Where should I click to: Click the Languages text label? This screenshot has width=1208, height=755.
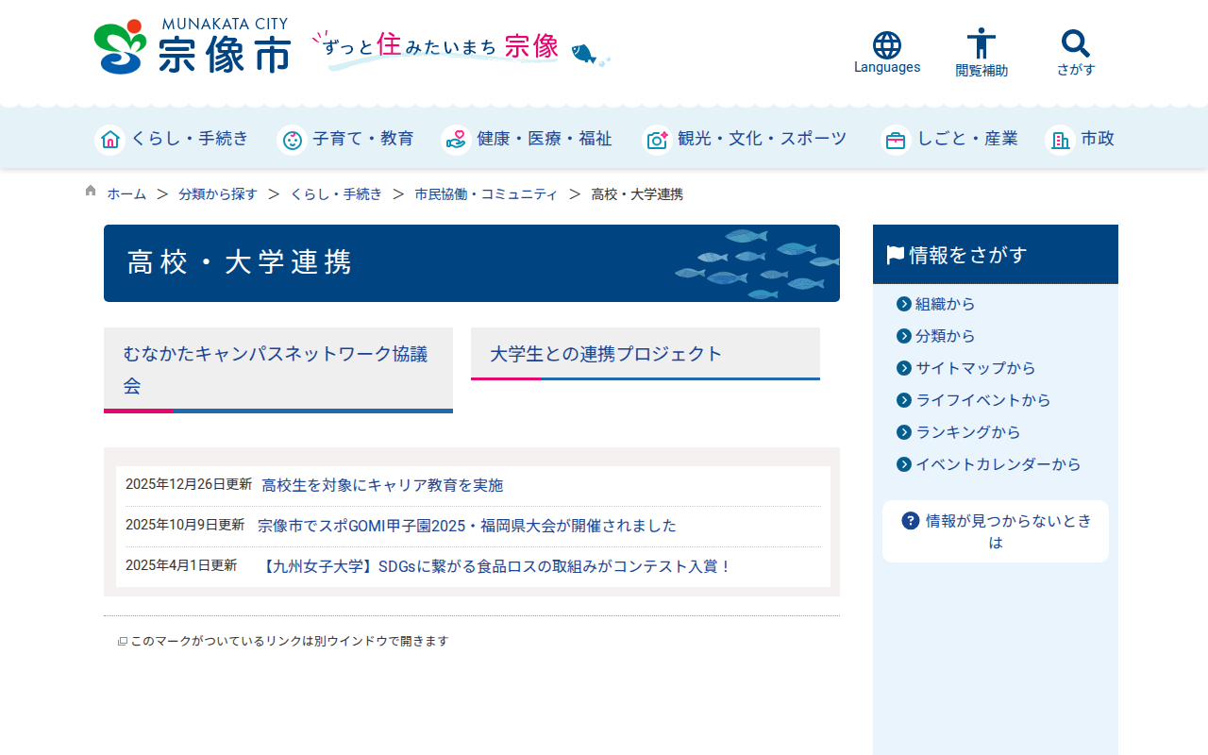(887, 67)
